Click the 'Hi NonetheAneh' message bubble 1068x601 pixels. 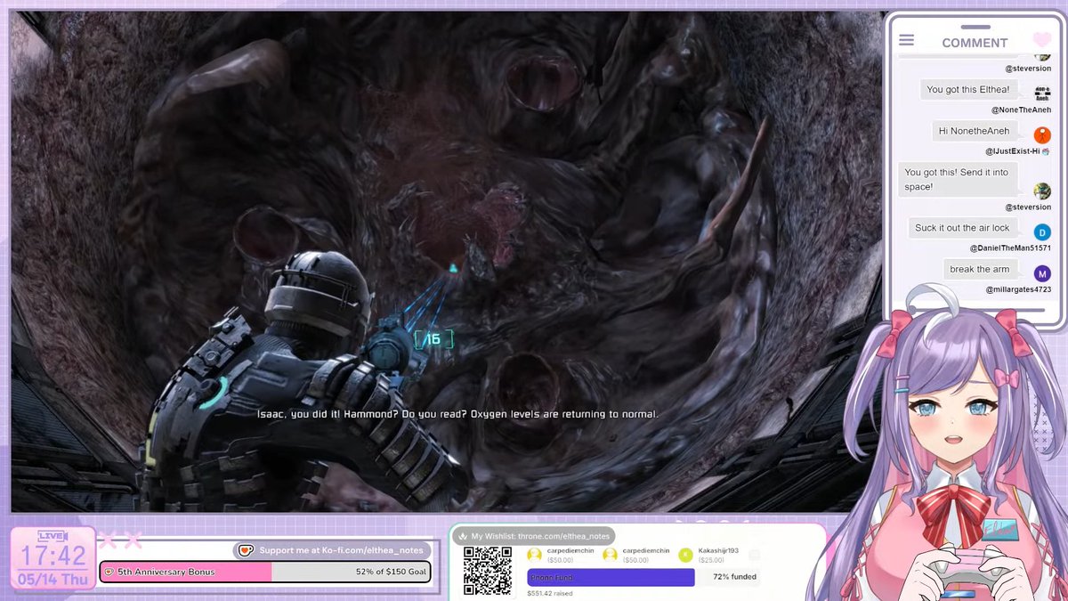click(x=974, y=131)
